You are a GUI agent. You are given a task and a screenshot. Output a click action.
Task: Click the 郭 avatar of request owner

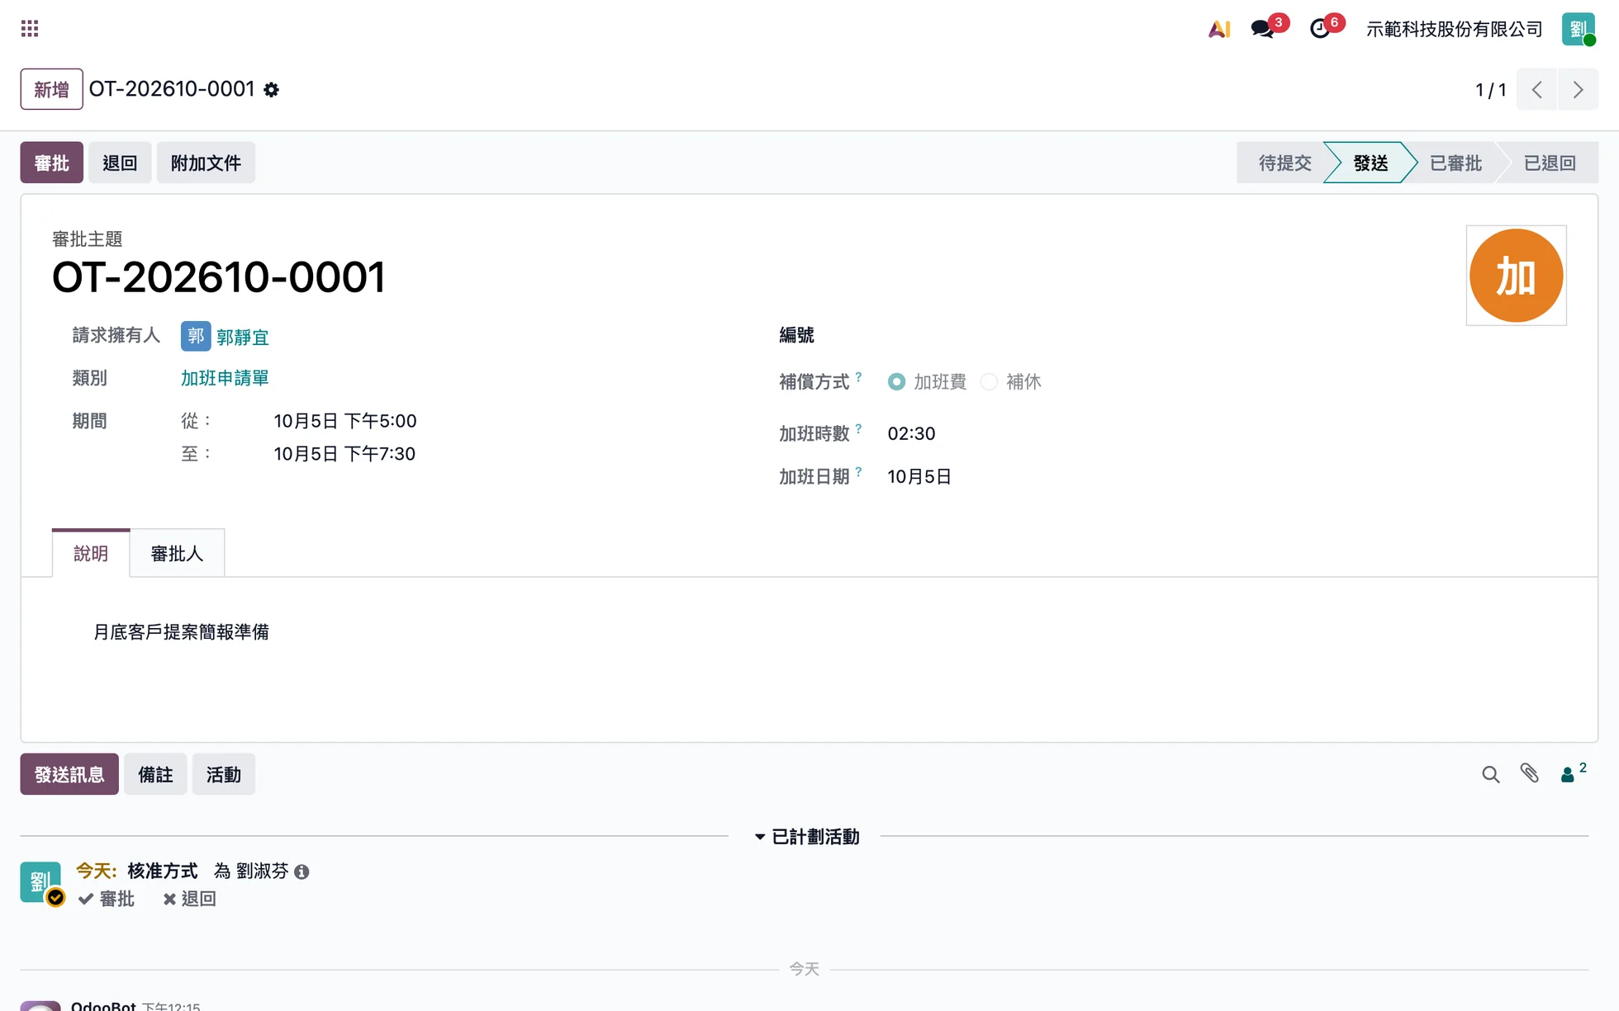196,336
